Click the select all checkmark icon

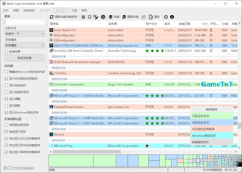point(83,17)
